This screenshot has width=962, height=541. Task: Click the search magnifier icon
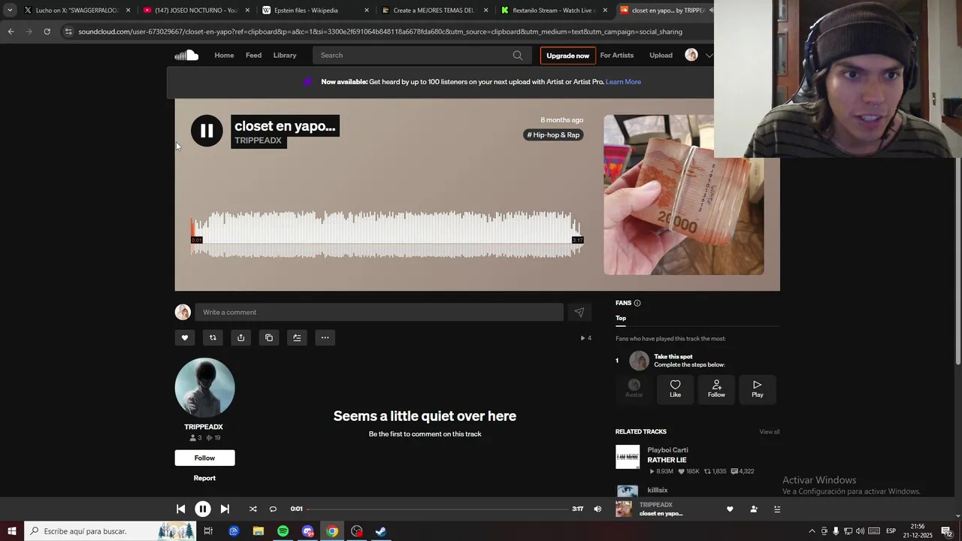pyautogui.click(x=518, y=56)
